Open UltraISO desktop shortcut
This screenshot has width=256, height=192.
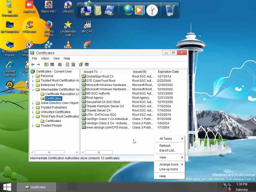[68, 7]
